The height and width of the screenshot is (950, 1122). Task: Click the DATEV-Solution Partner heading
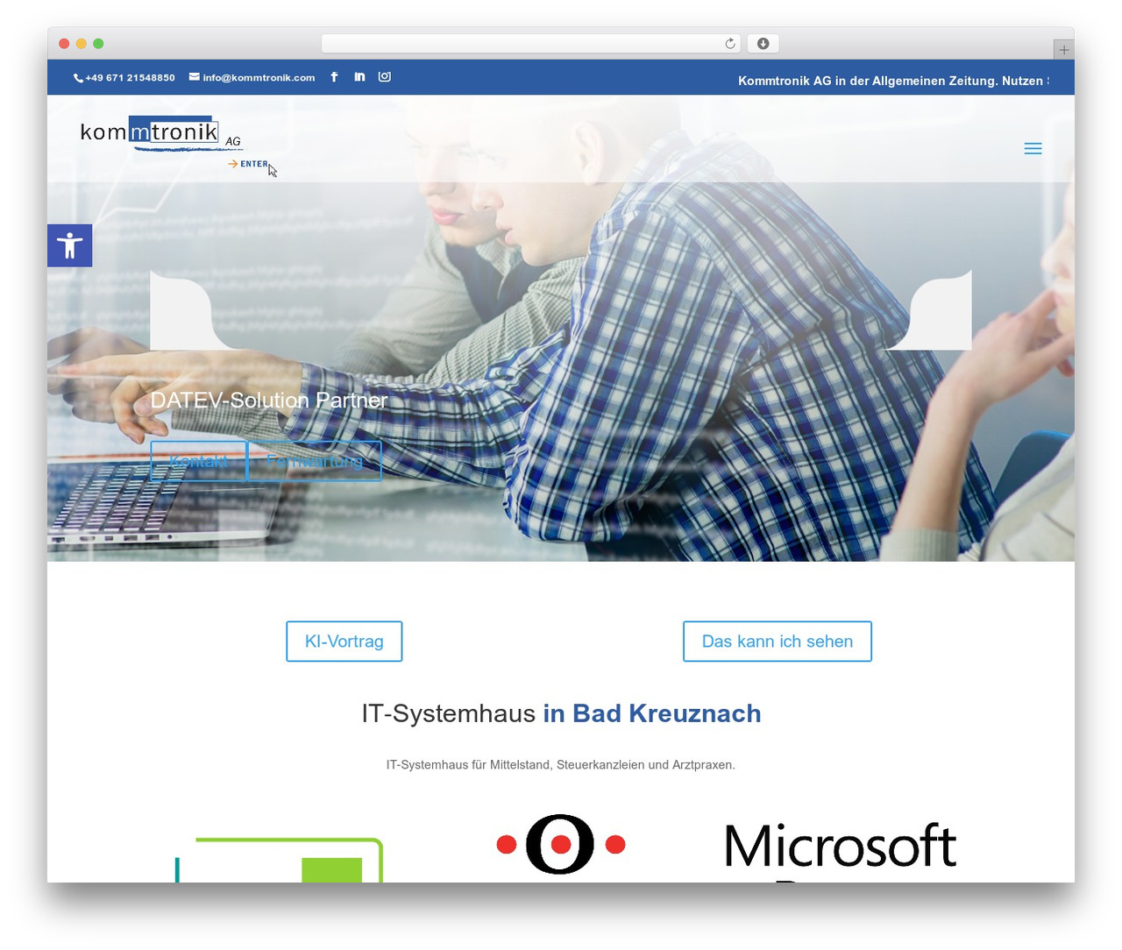click(269, 401)
